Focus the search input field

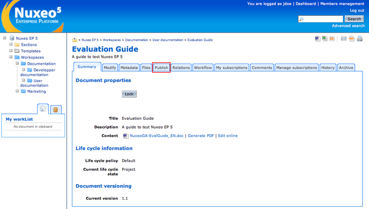[321, 19]
